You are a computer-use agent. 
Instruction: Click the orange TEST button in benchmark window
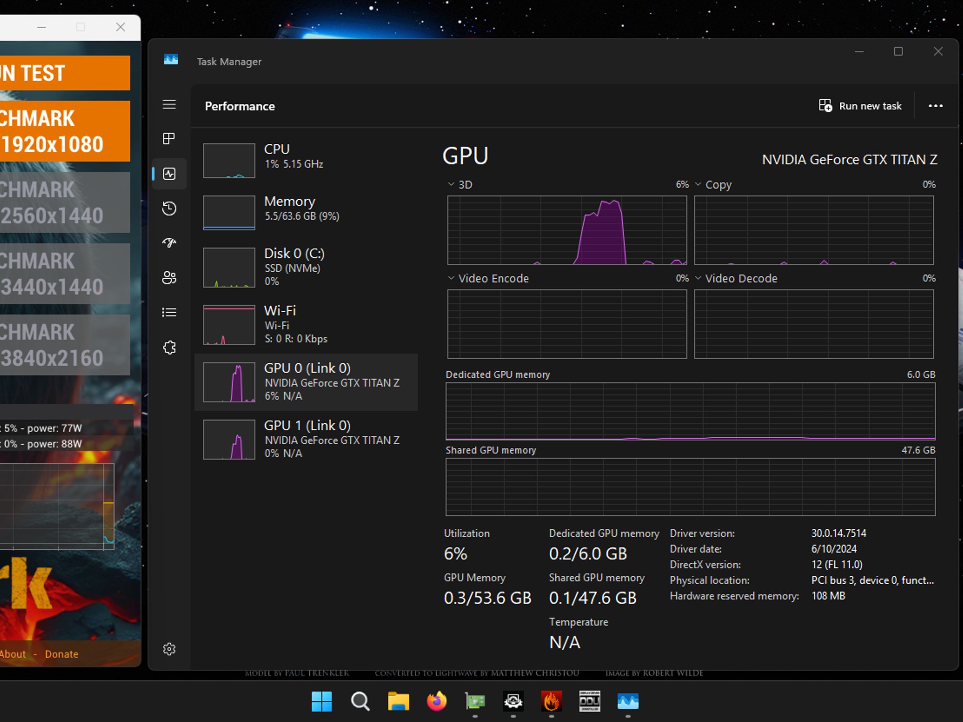[65, 73]
